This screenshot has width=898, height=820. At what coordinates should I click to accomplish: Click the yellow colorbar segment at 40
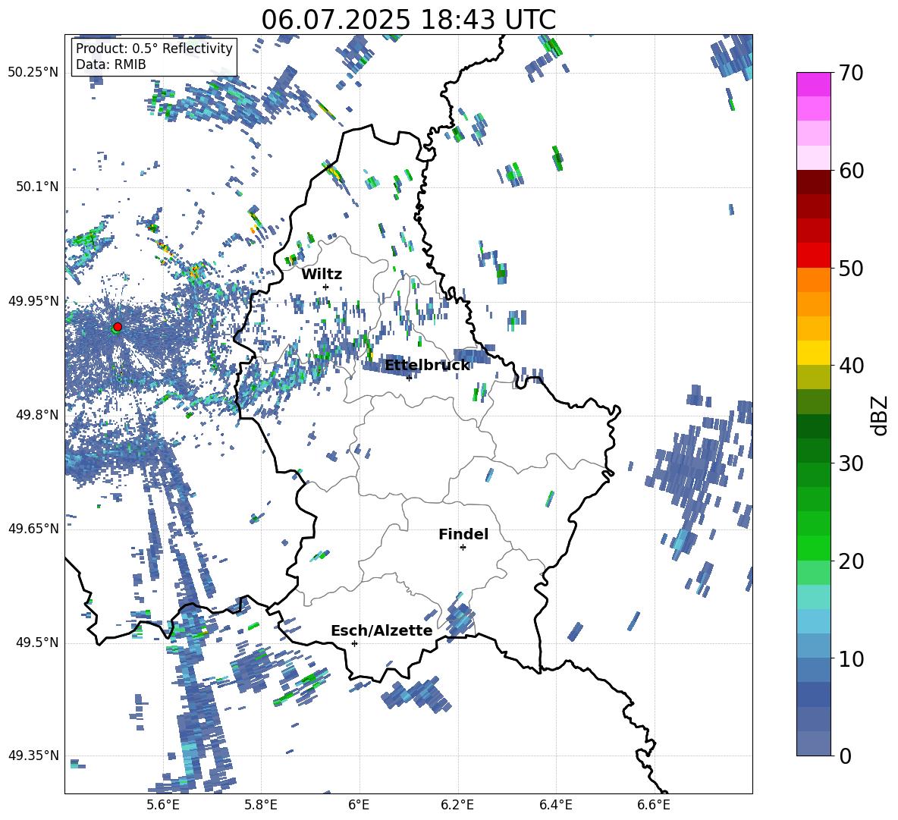pyautogui.click(x=813, y=353)
